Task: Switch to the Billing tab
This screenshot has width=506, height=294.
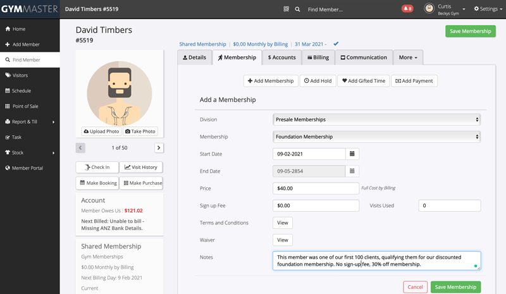Action: (x=318, y=58)
